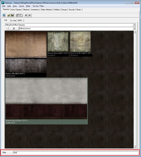Viewport: 141px width, 157px height.
Task: Click the 2048x1024 size caption
Action: [10, 123]
